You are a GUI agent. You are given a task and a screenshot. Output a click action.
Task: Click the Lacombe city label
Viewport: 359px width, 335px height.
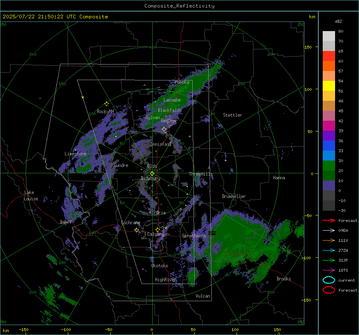coord(172,100)
